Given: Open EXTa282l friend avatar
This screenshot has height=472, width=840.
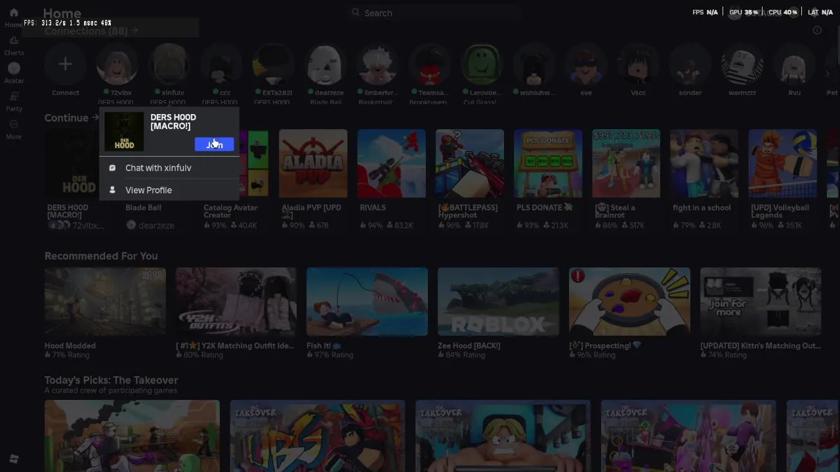Looking at the screenshot, I should 273,64.
